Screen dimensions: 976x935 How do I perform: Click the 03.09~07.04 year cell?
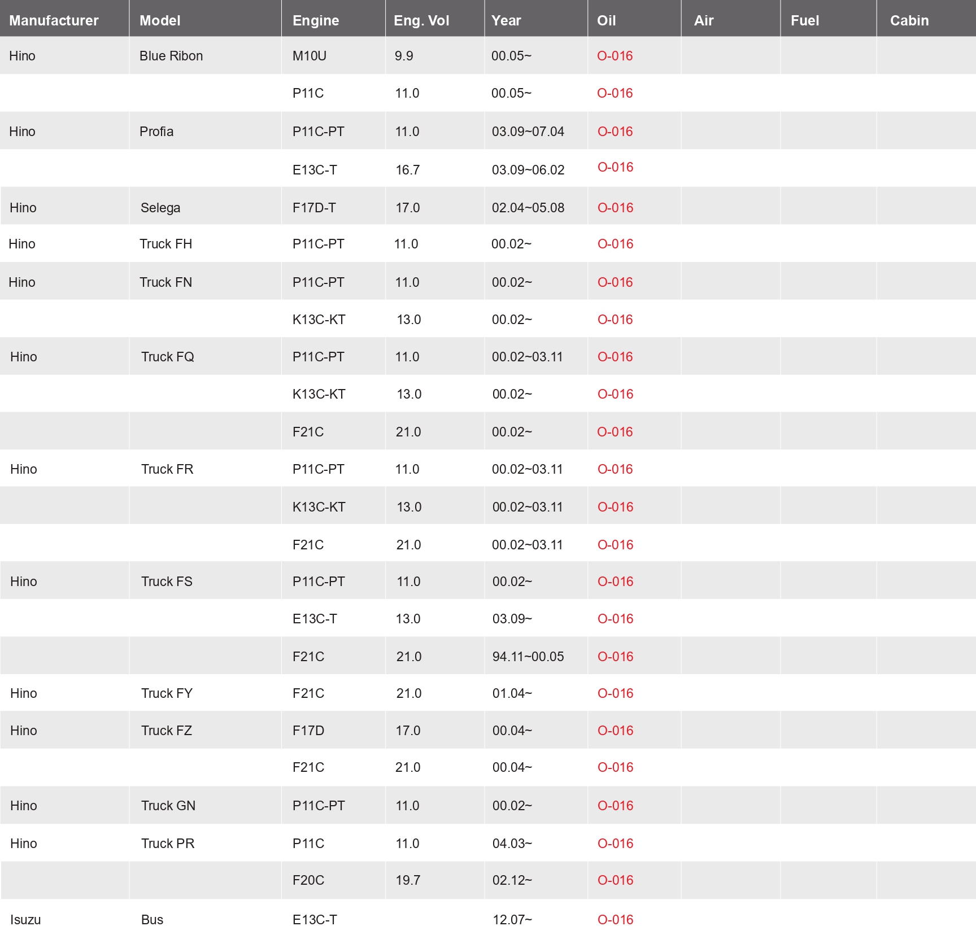(x=528, y=132)
